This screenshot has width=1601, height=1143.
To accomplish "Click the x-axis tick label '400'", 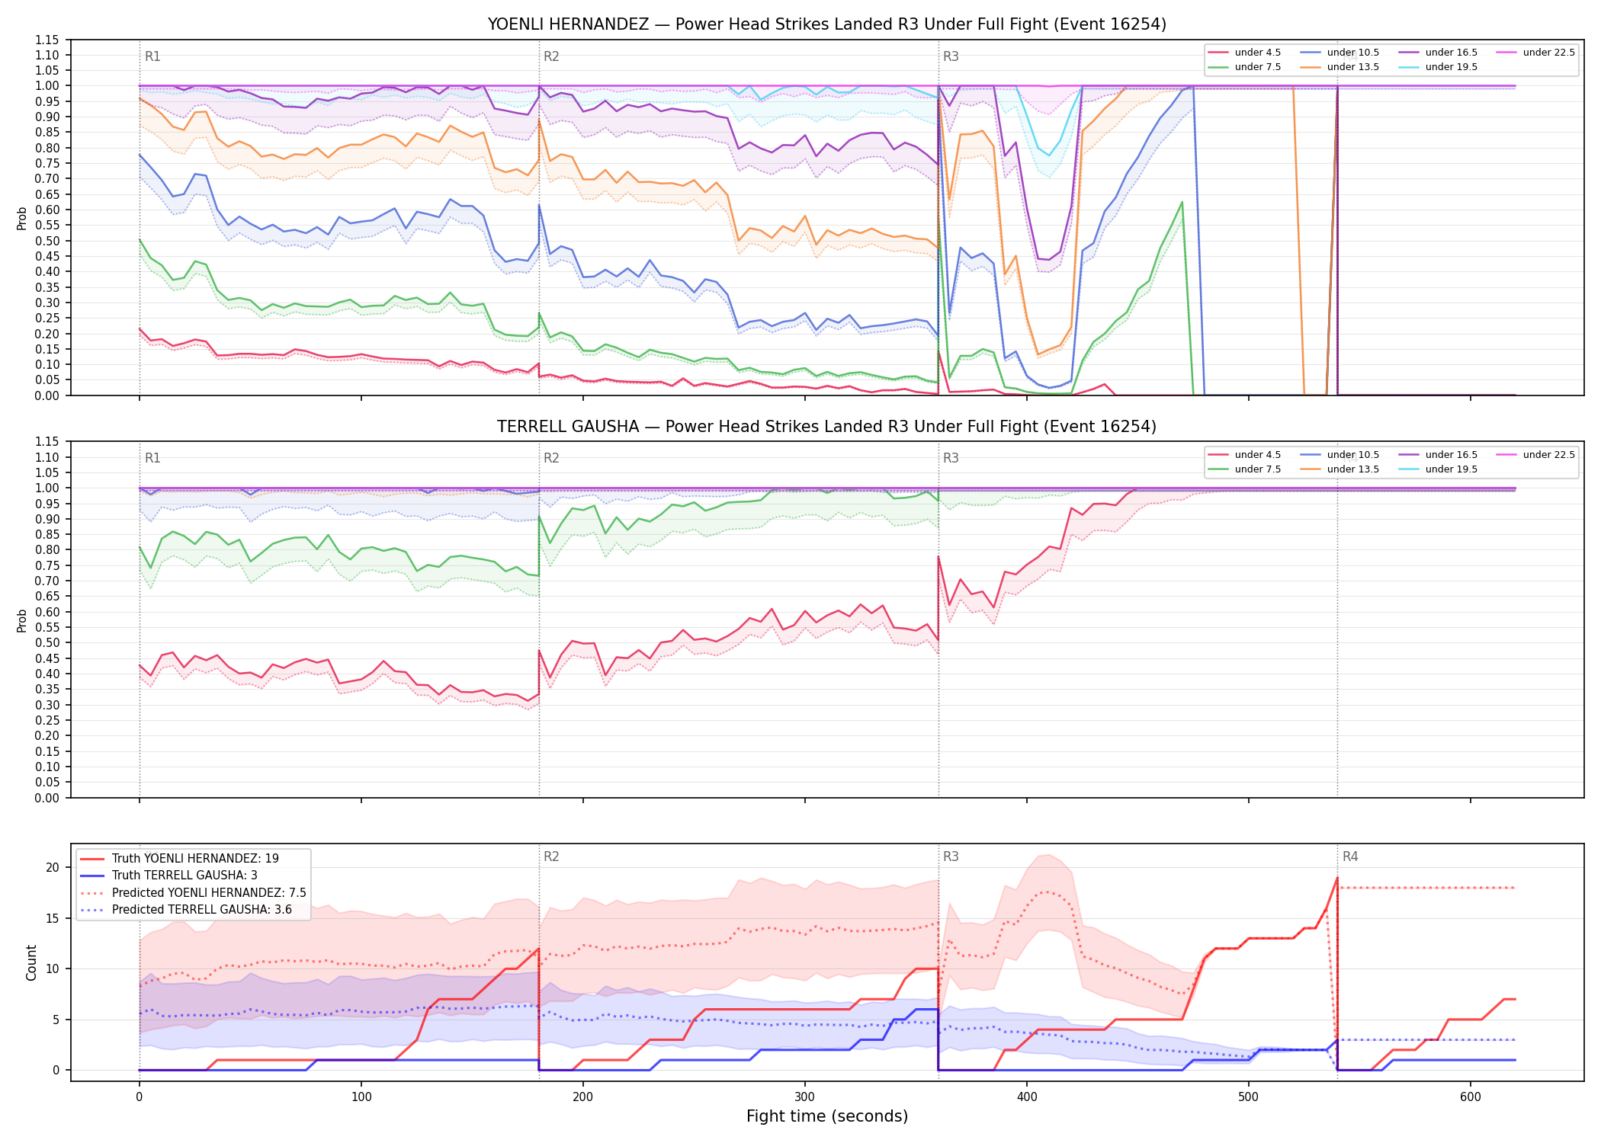I will (1027, 1097).
